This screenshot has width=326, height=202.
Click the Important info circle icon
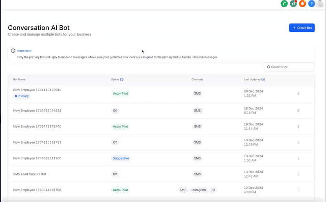pyautogui.click(x=13, y=51)
